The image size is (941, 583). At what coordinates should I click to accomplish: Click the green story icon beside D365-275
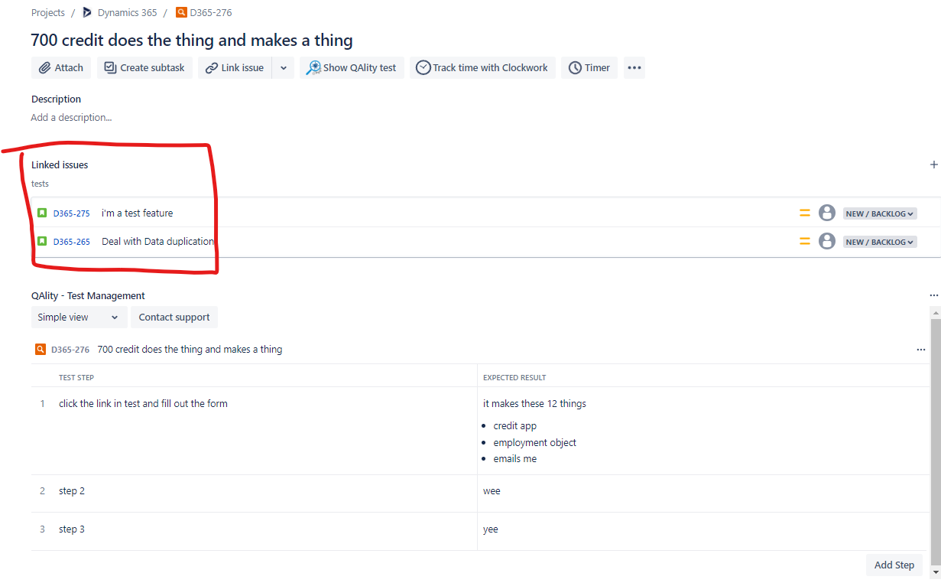coord(42,213)
